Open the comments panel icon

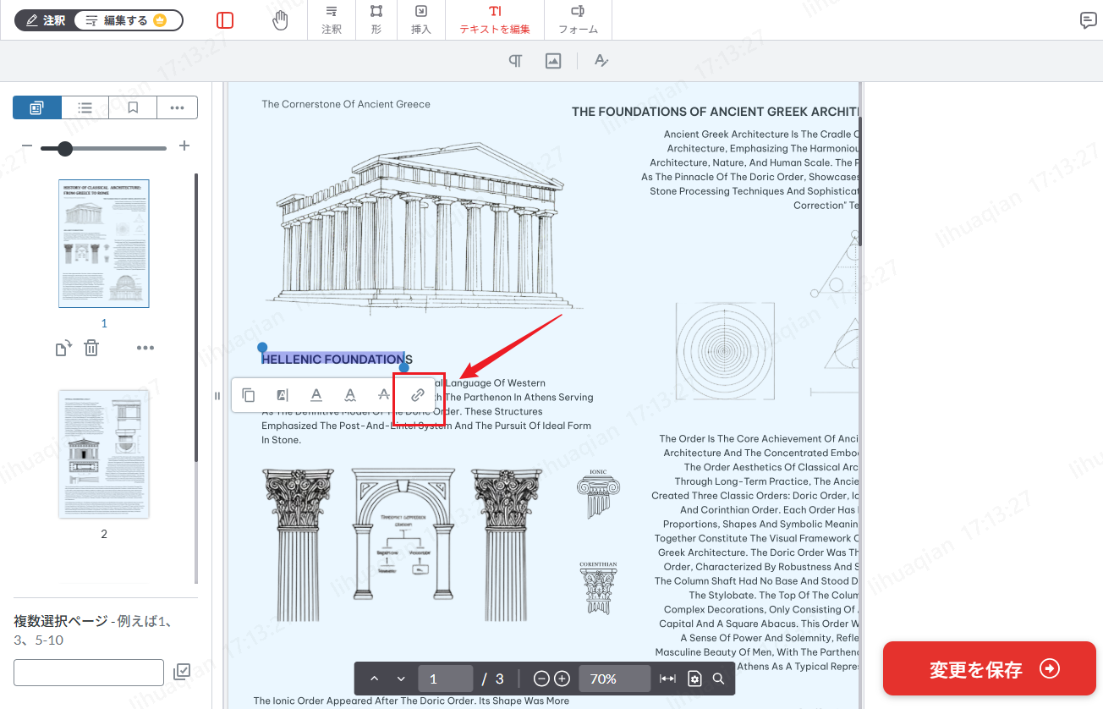(1089, 21)
